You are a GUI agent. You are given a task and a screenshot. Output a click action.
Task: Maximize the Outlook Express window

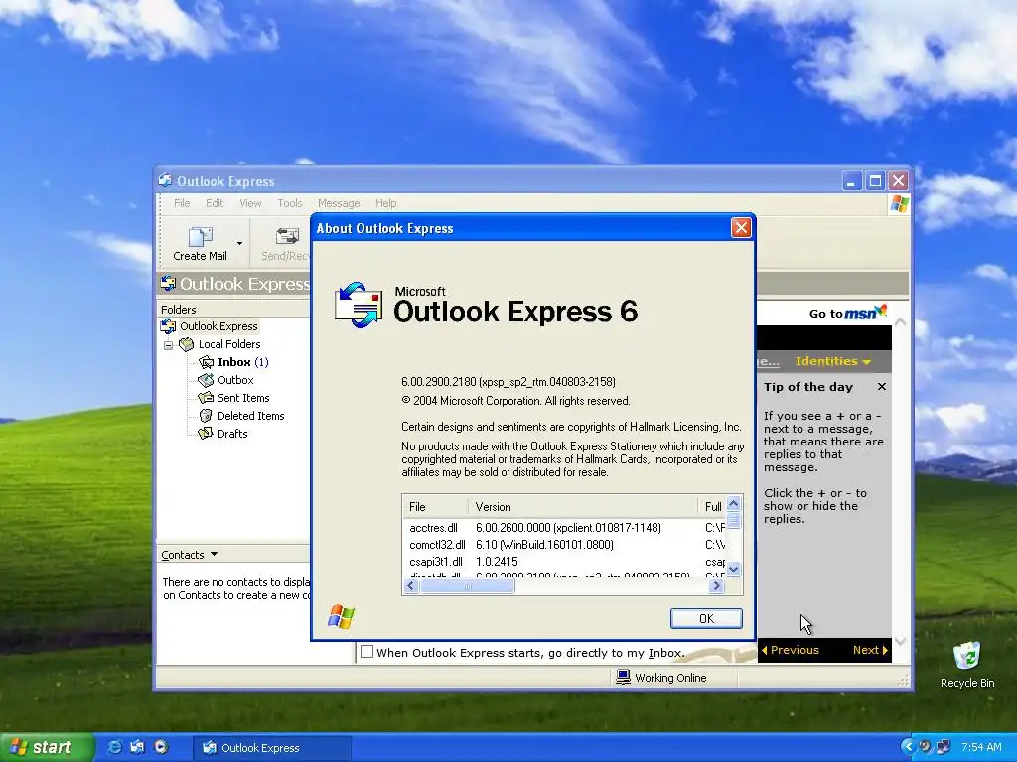875,181
